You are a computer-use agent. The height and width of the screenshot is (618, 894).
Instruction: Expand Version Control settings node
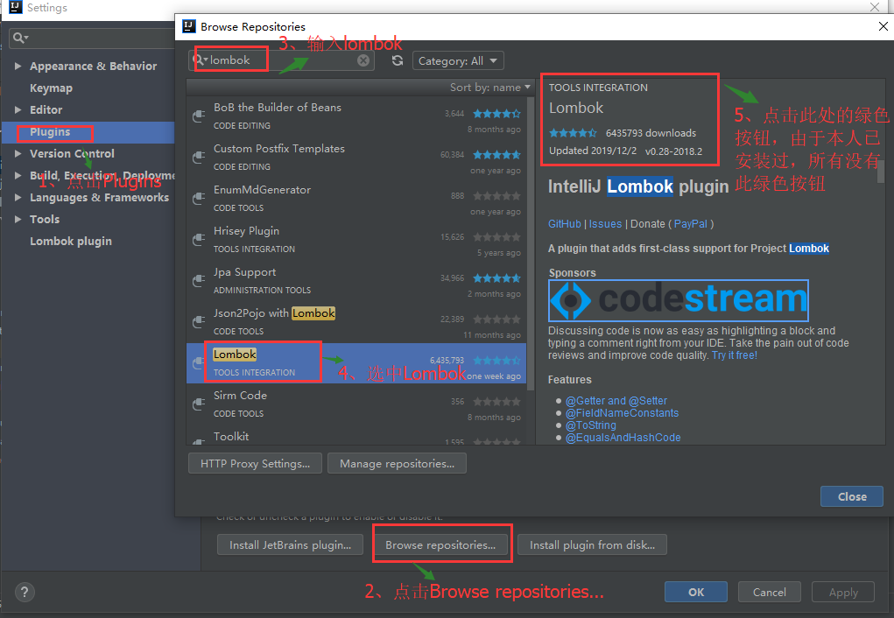18,153
